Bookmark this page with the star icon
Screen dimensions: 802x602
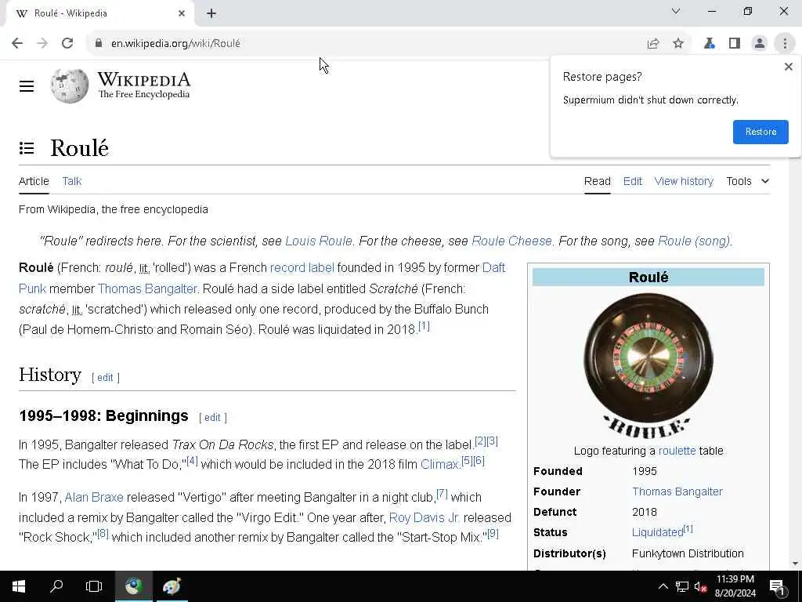pos(678,44)
